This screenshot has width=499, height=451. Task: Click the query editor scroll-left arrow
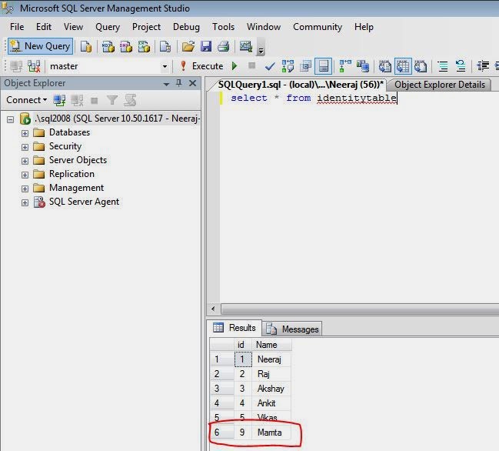pos(213,309)
